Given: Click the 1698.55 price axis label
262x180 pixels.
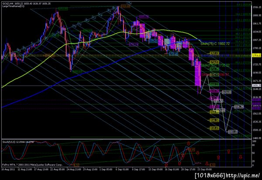Looking at the screenshot, I should tap(257, 73).
